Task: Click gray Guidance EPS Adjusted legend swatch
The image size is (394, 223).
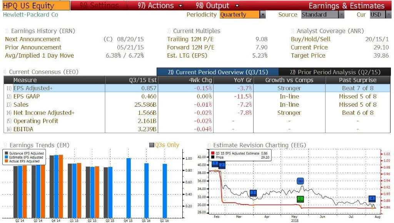Action: (x=7, y=154)
